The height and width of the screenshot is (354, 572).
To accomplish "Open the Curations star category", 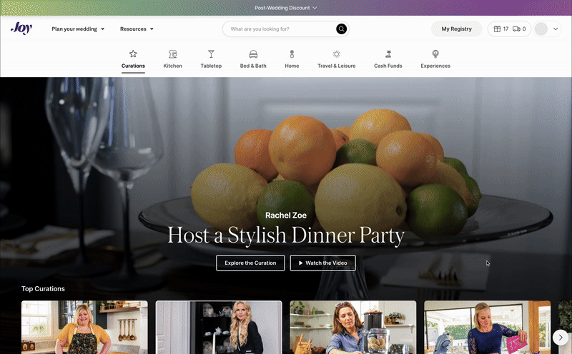I will [133, 54].
